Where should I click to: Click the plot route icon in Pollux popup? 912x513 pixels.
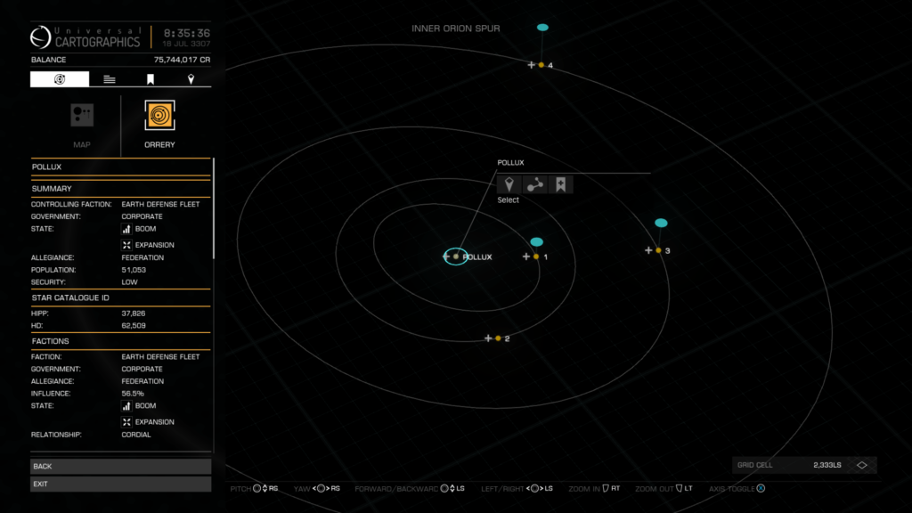tap(534, 184)
